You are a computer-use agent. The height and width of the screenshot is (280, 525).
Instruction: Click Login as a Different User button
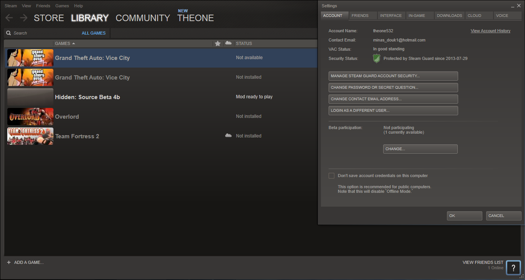pyautogui.click(x=393, y=111)
